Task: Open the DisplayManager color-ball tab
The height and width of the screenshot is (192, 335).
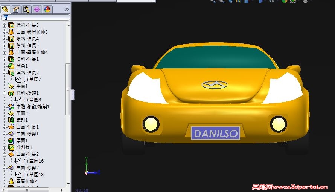Action: click(47, 9)
